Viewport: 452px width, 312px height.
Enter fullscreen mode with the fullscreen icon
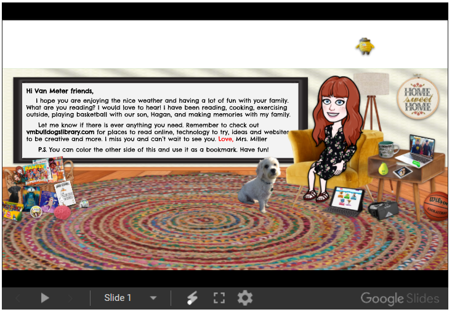pos(219,298)
